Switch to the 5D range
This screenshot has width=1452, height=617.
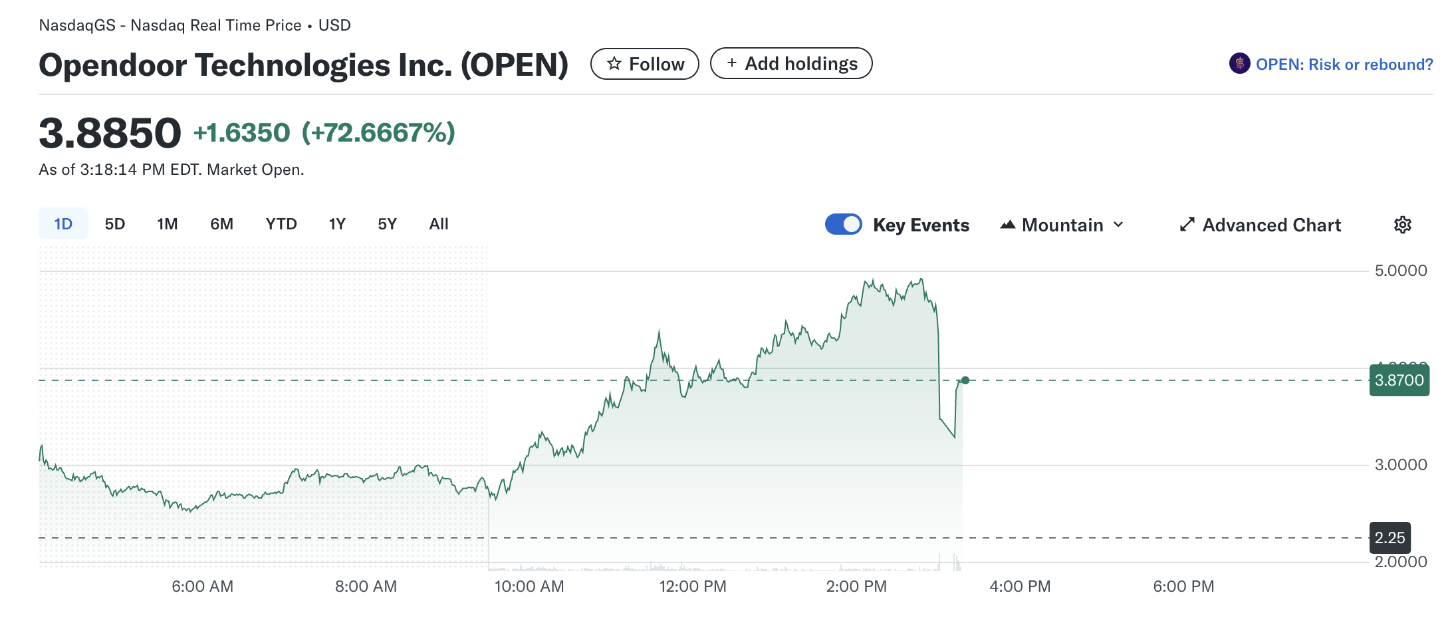[x=115, y=224]
